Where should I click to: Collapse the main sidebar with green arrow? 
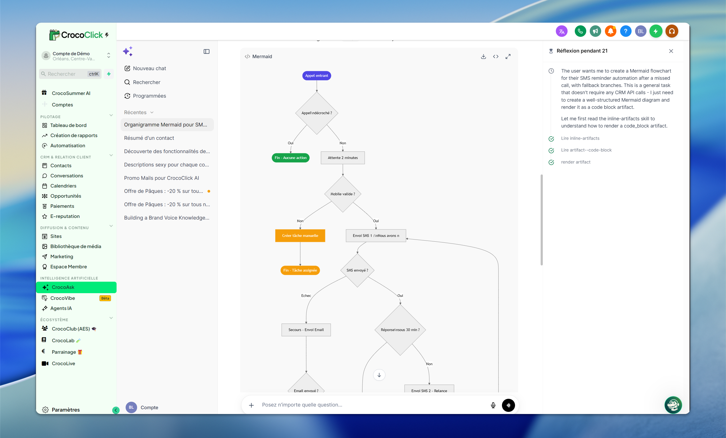[x=116, y=410]
